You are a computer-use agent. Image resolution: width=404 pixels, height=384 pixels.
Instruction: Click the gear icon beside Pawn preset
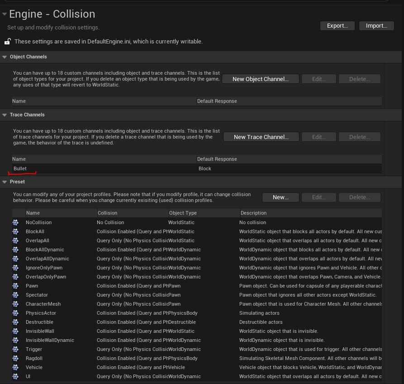click(x=14, y=286)
